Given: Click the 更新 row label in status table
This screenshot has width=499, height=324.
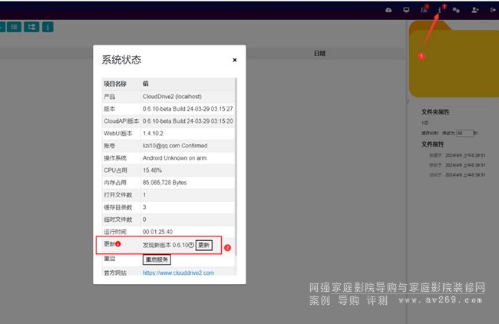Looking at the screenshot, I should pos(109,245).
